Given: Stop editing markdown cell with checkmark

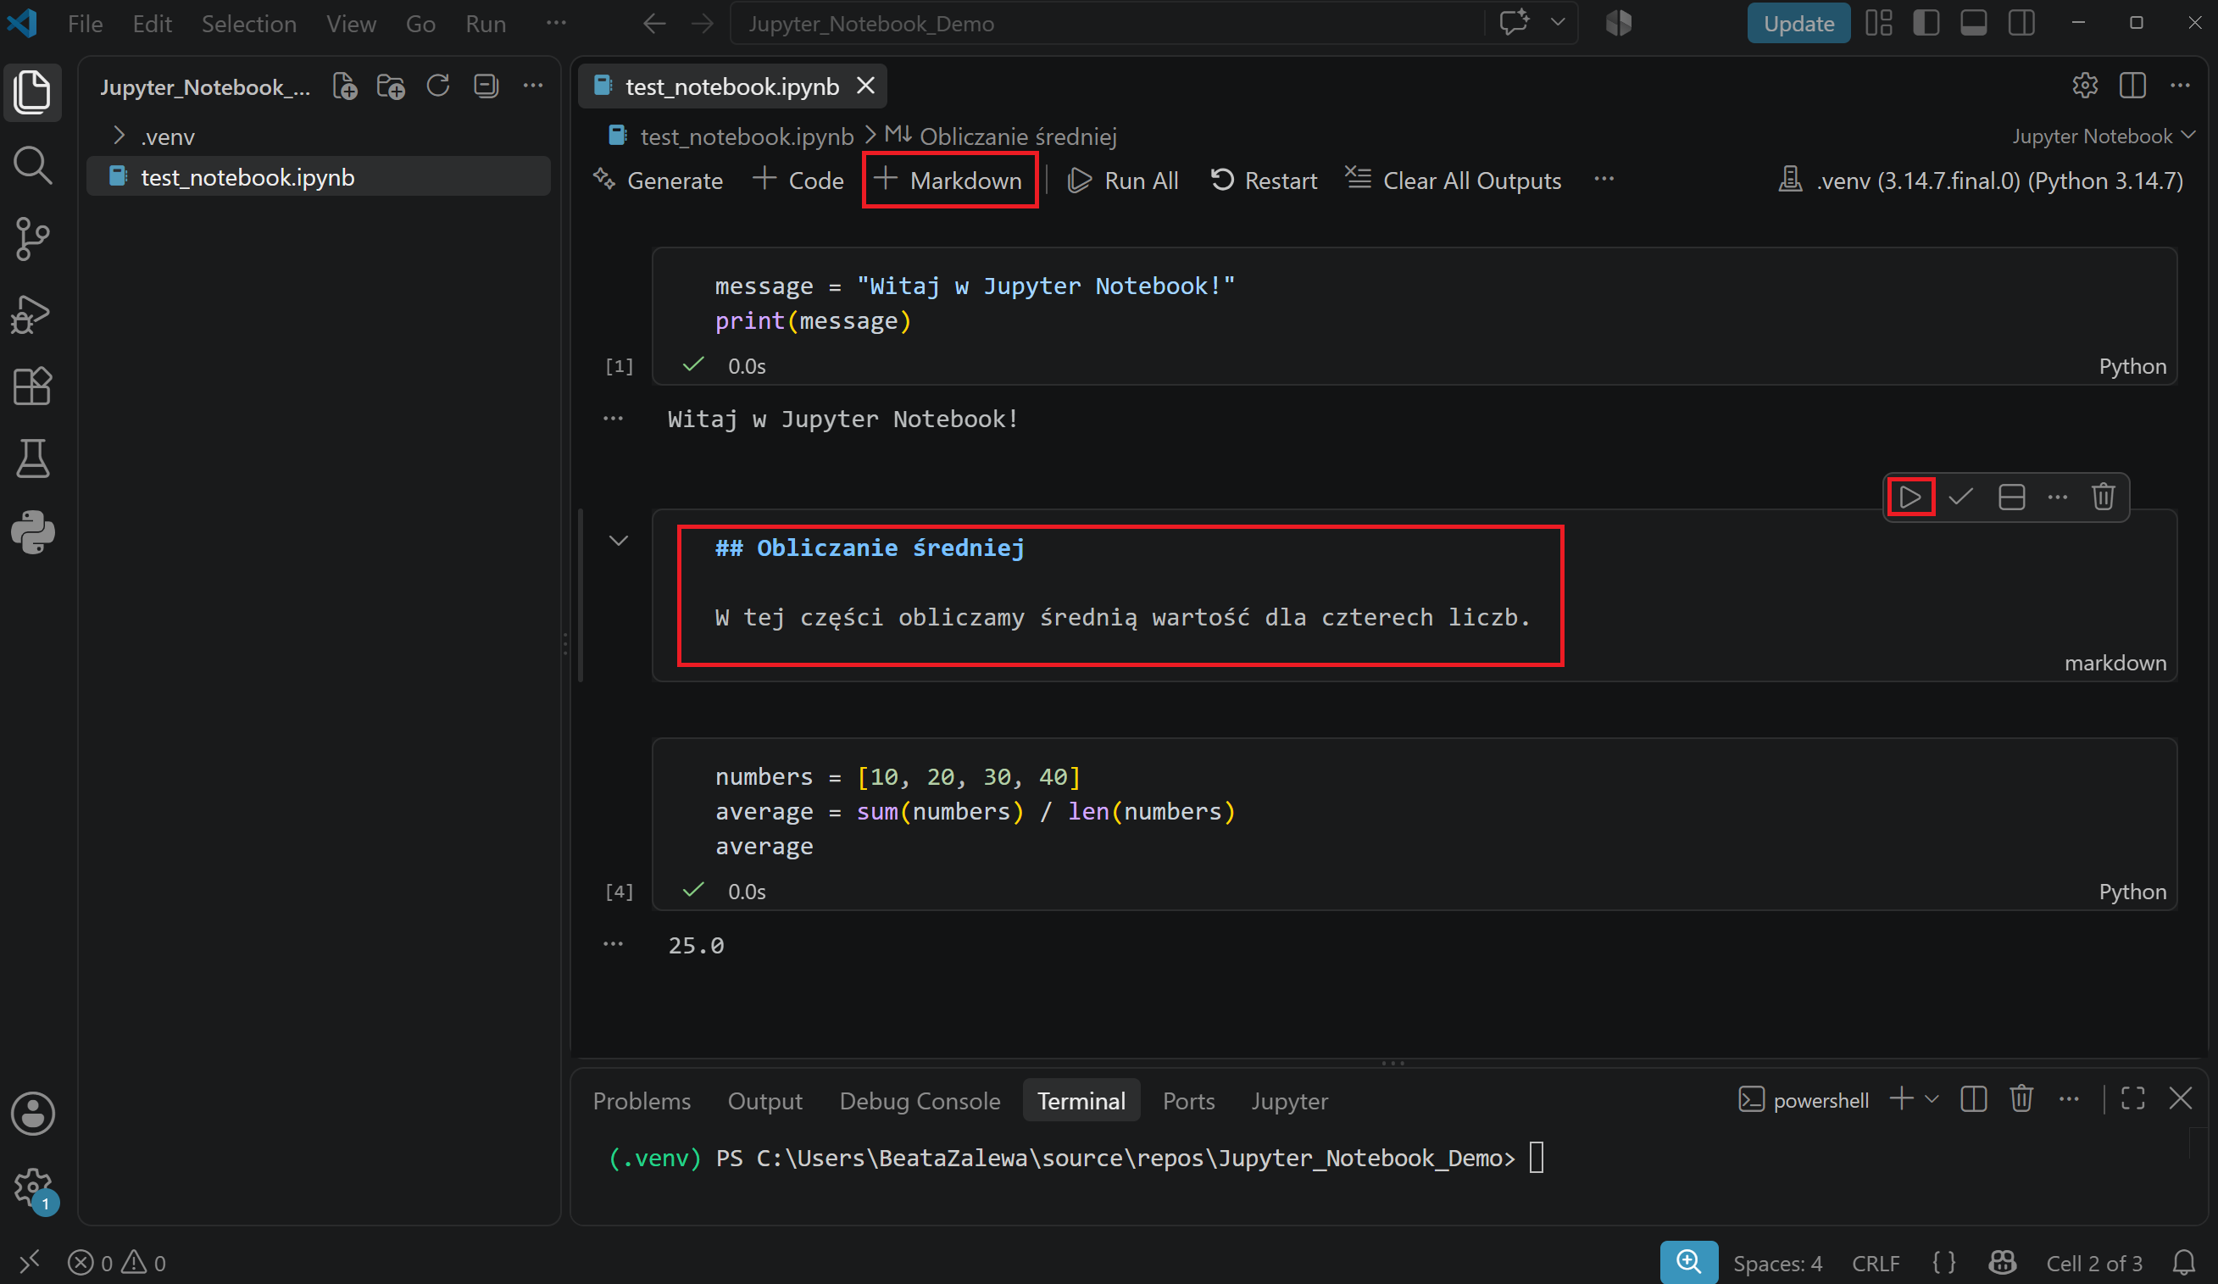Looking at the screenshot, I should point(1961,497).
